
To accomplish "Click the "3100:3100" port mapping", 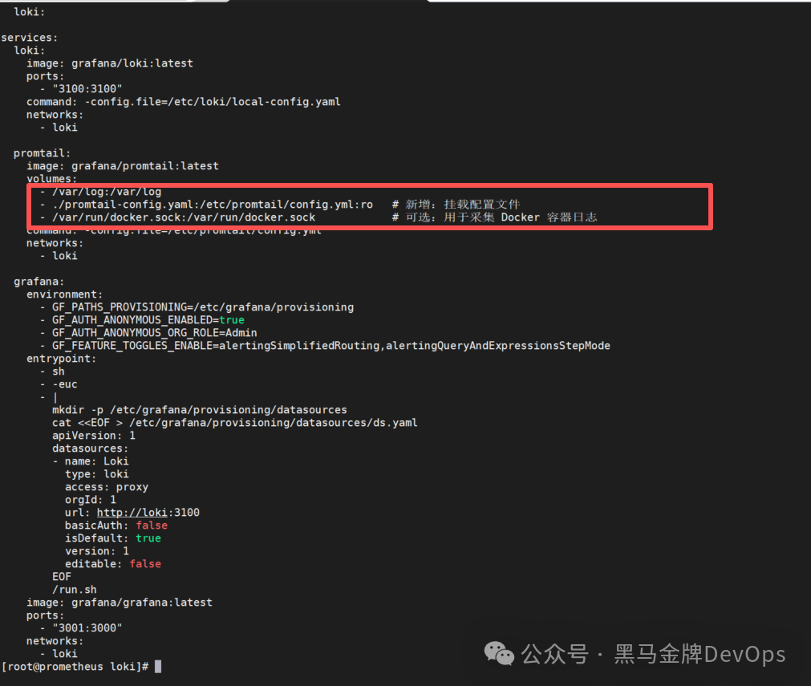I will [x=87, y=89].
